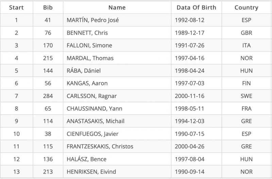This screenshot has width=272, height=179.
Task: Click birth date 2000-11-16 cell
Action: [x=190, y=96]
